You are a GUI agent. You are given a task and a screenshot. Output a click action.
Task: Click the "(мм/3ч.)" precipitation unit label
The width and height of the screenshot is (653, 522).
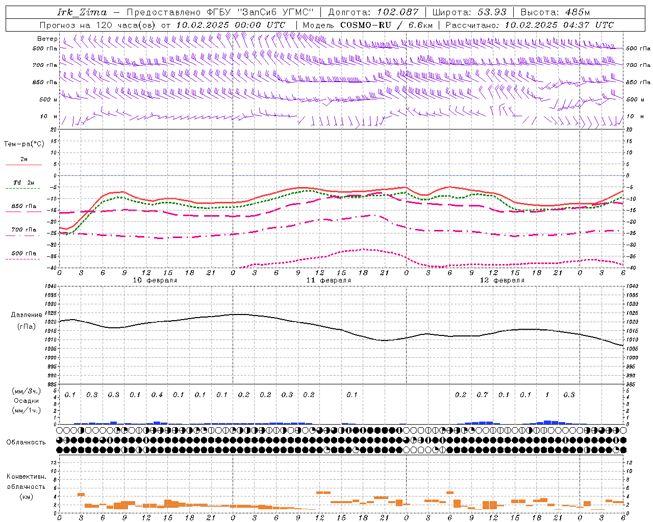[27, 391]
